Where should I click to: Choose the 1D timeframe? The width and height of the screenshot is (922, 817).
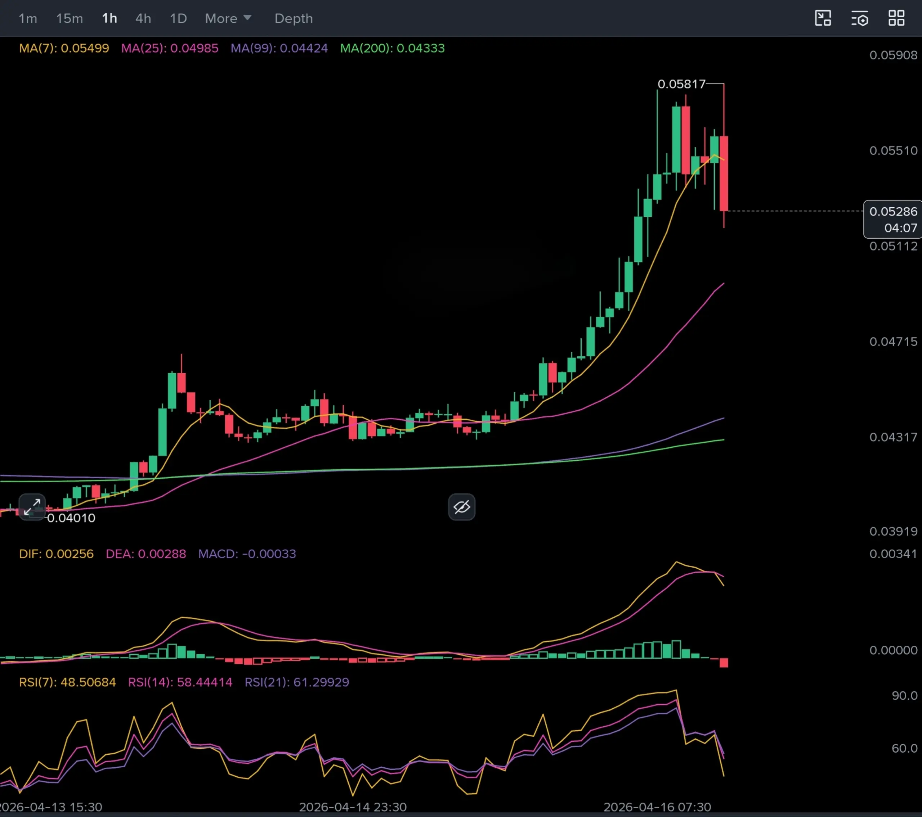[178, 18]
